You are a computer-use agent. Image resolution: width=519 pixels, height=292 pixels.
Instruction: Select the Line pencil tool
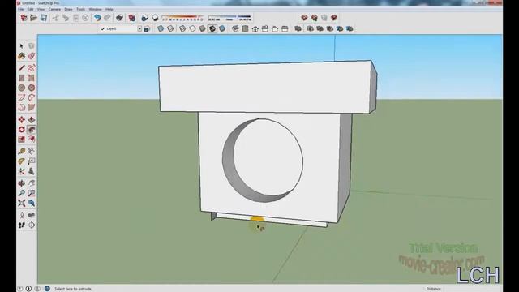point(22,68)
